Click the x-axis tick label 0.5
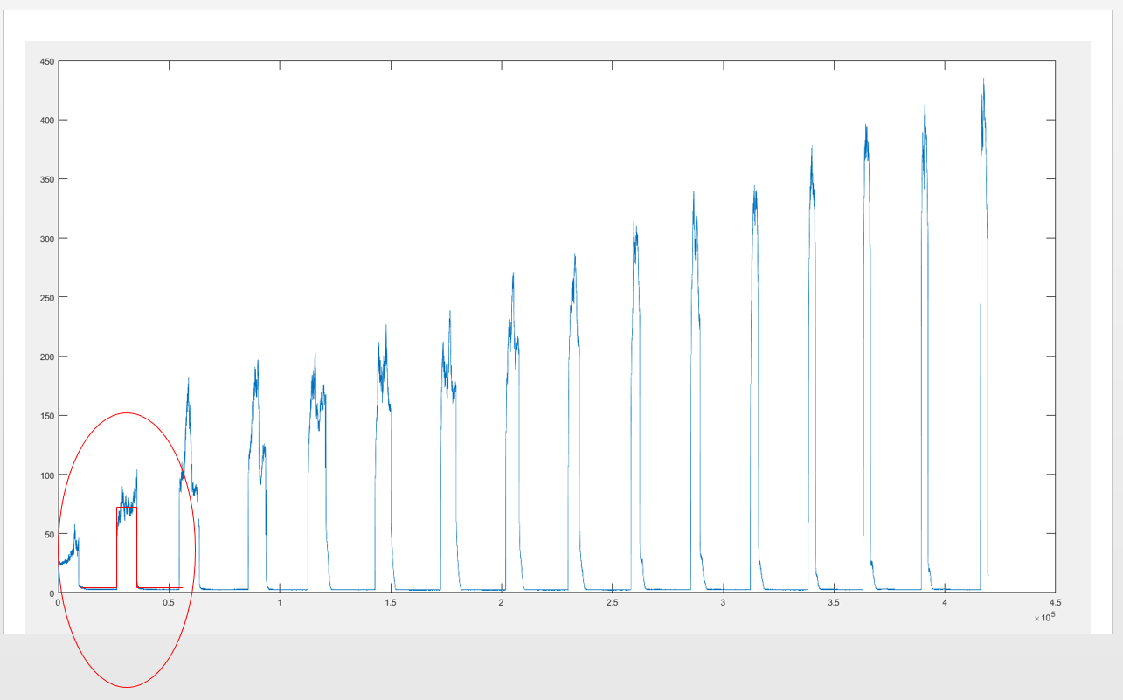Image resolution: width=1123 pixels, height=700 pixels. coord(169,604)
